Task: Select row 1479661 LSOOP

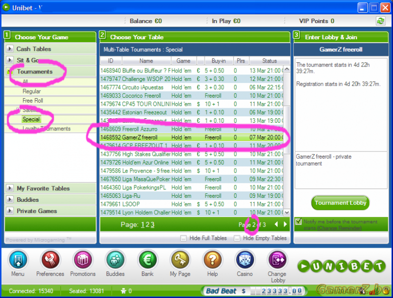Action: (x=192, y=204)
